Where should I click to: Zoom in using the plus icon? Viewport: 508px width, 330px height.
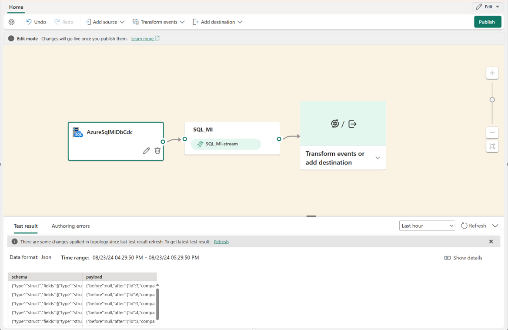click(x=492, y=73)
